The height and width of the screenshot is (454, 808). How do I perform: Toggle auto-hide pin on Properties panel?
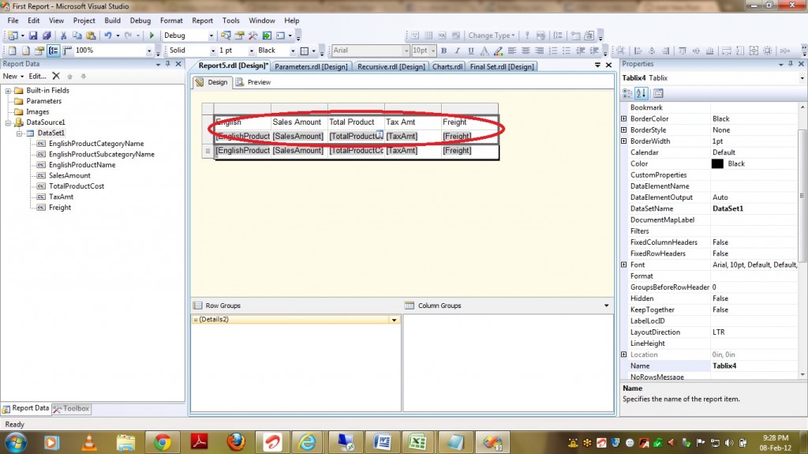tap(790, 64)
